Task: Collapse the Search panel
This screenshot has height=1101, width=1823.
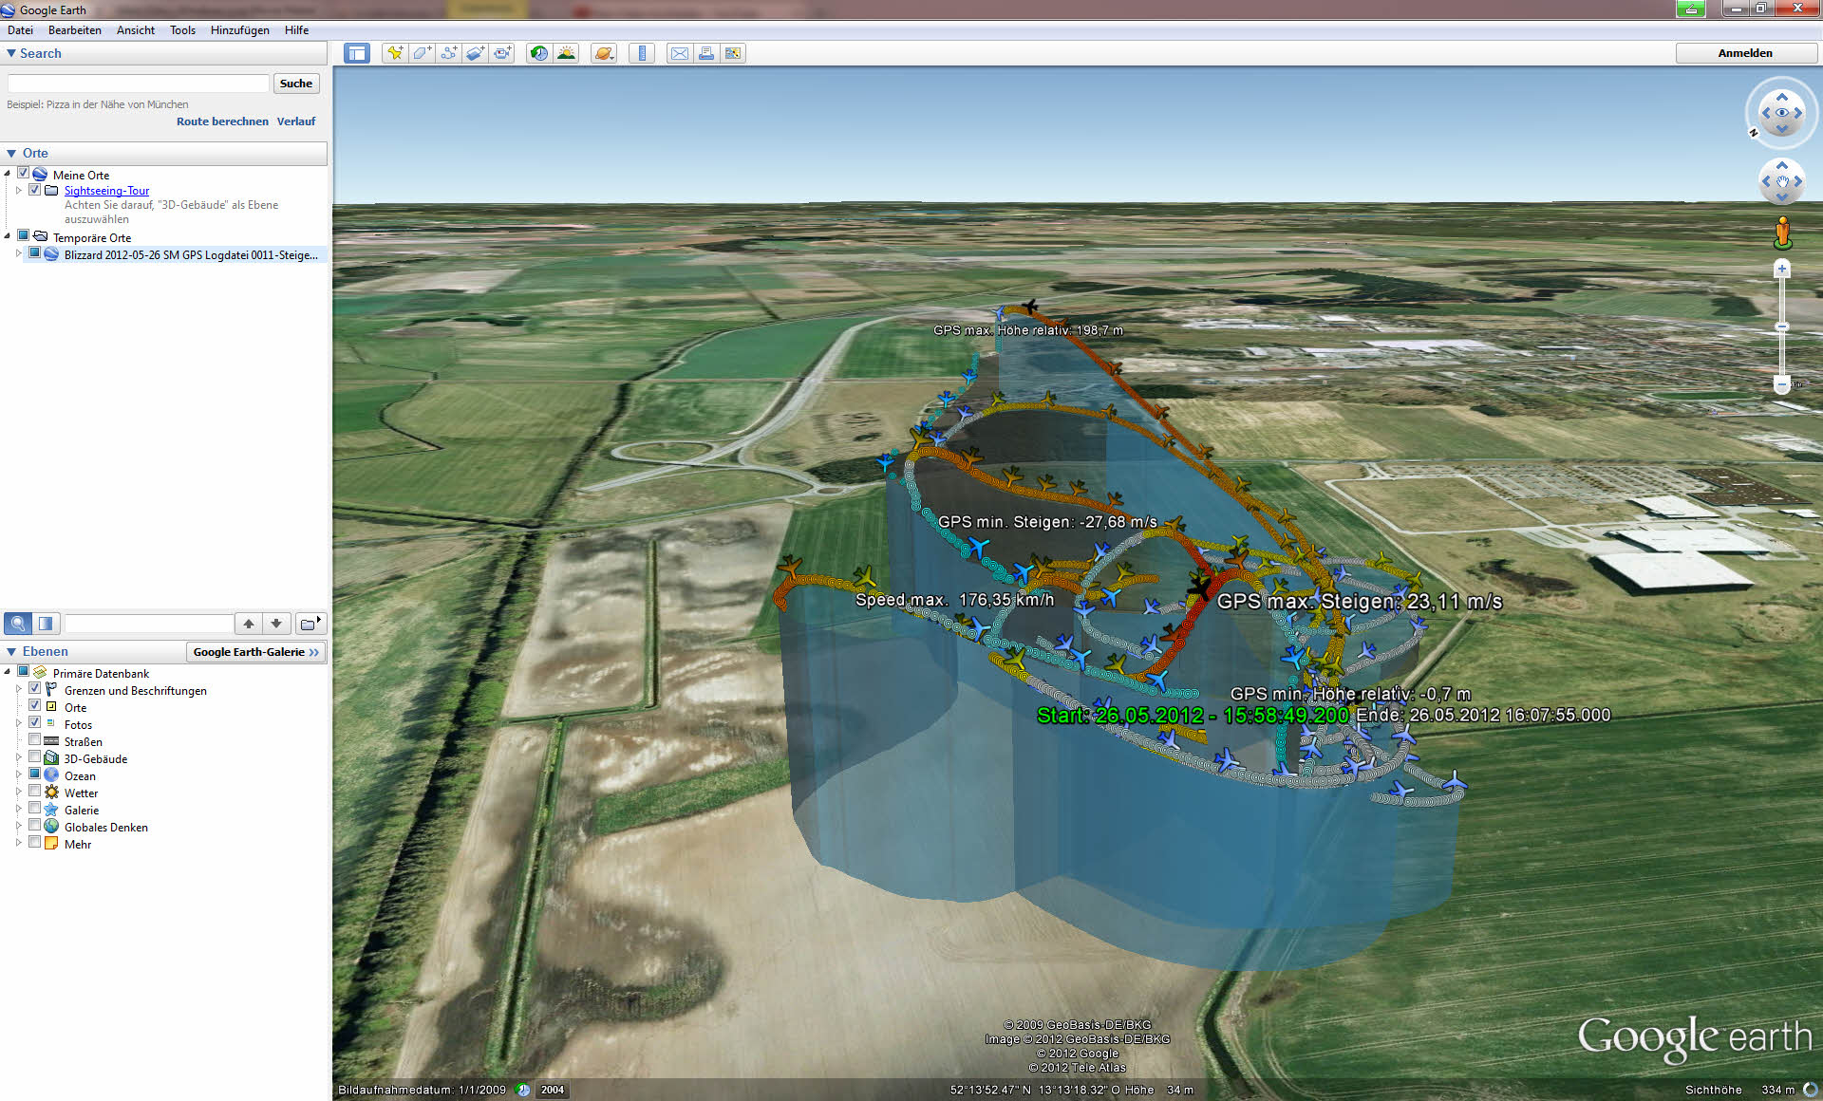Action: 11,53
